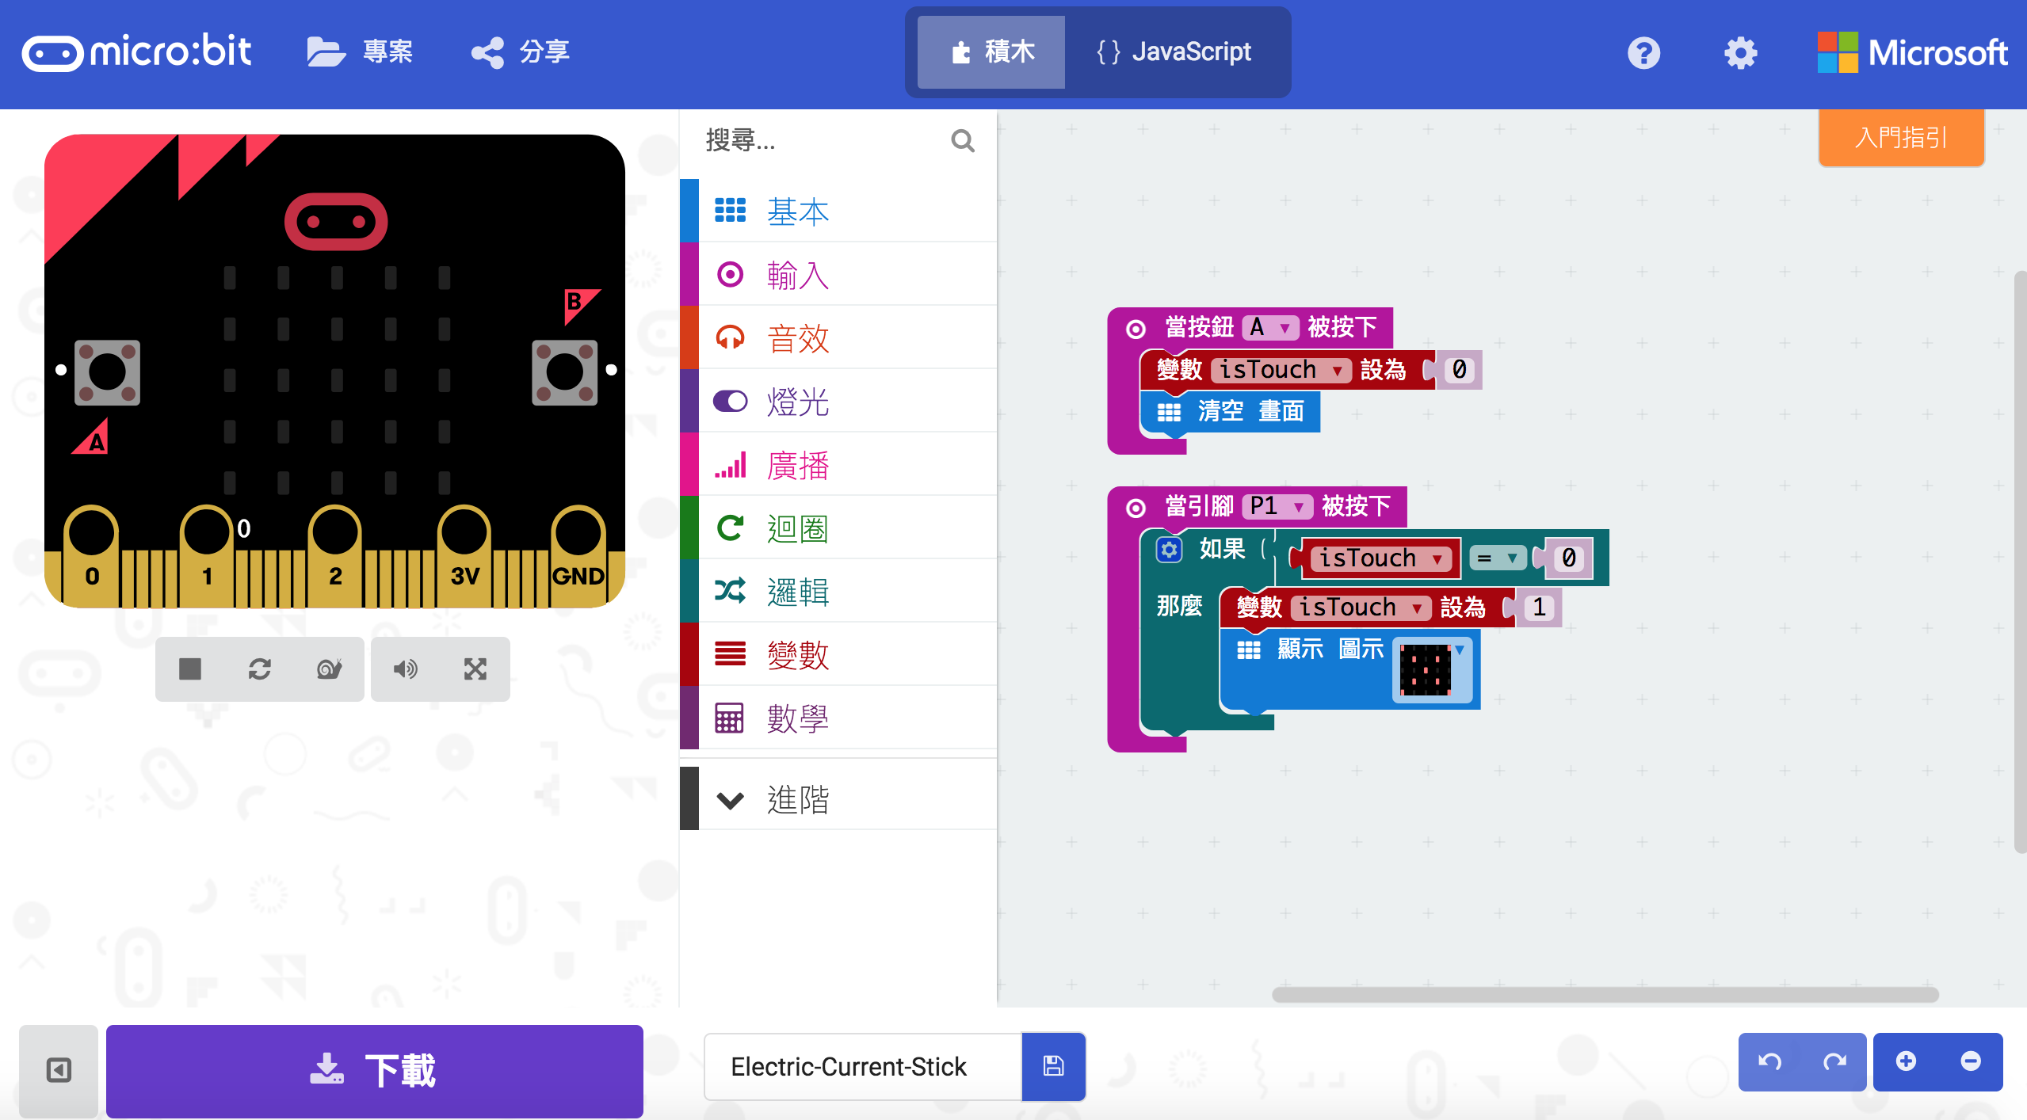Click the Microsoft logo
Image resolution: width=2027 pixels, height=1120 pixels.
tap(1912, 52)
